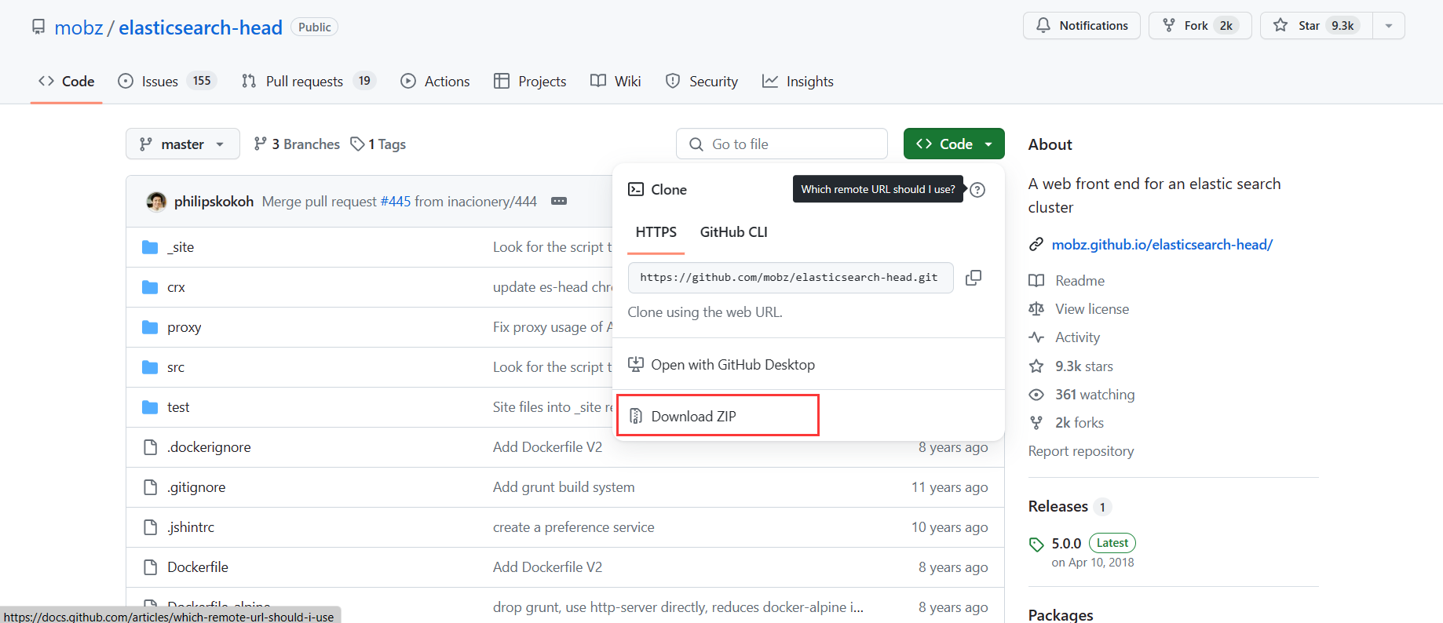Click the Report repository link

click(x=1081, y=451)
